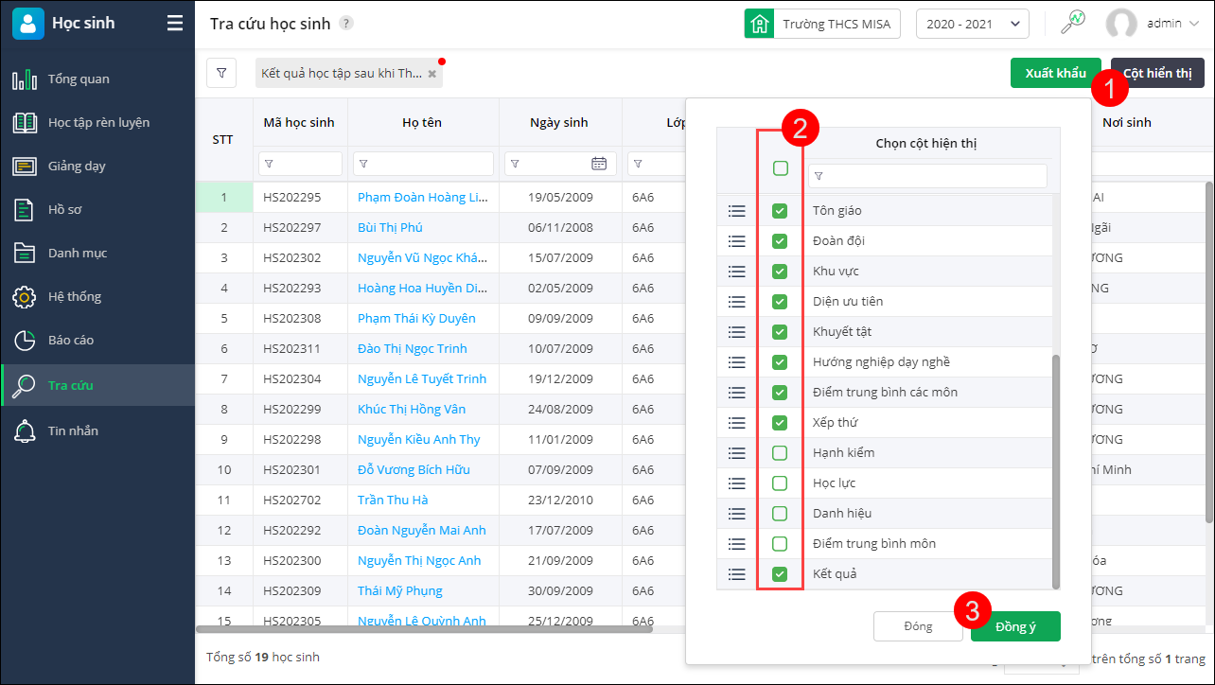Click the reorder handle for Xếp thứ row
Image resolution: width=1215 pixels, height=685 pixels.
(x=737, y=423)
